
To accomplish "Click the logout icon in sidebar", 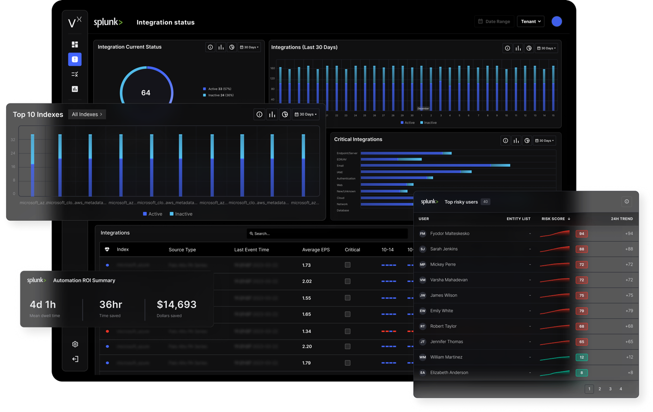I will click(x=75, y=359).
